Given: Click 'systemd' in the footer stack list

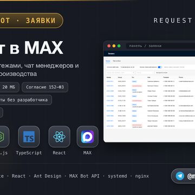Looking at the screenshot, I should coord(118,176).
